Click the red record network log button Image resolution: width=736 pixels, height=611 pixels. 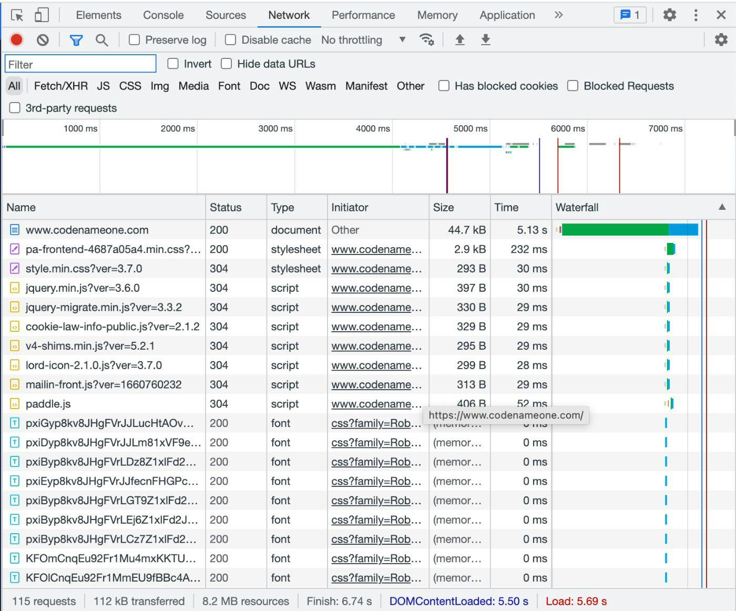click(x=16, y=40)
